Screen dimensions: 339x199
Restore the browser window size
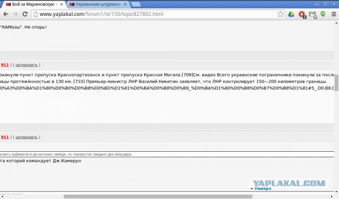(325, 4)
